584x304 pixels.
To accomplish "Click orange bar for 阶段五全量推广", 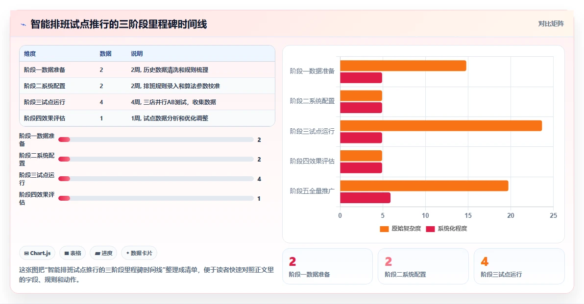I will tap(424, 186).
